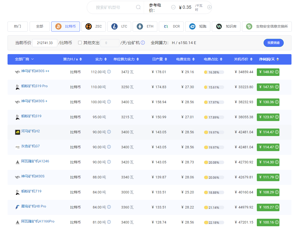293x230 pixels.
Task: Decrease electricity price with minus icon
Action: coord(173,7)
